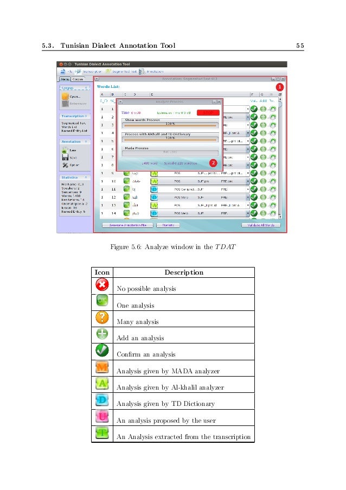Click the Statistic button
The width and height of the screenshot is (346, 490).
pos(168,225)
